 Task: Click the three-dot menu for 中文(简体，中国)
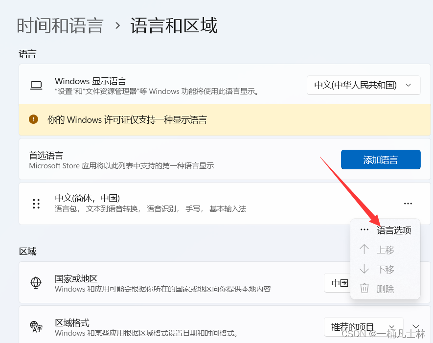click(x=408, y=204)
